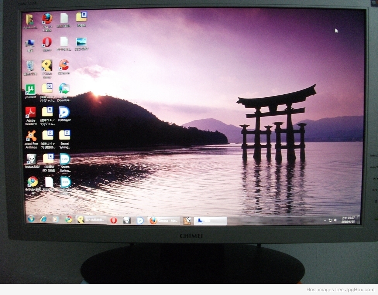378x295 pixels.
Task: Open avast! Free Antivirus desktop shortcut
Action: [31, 136]
